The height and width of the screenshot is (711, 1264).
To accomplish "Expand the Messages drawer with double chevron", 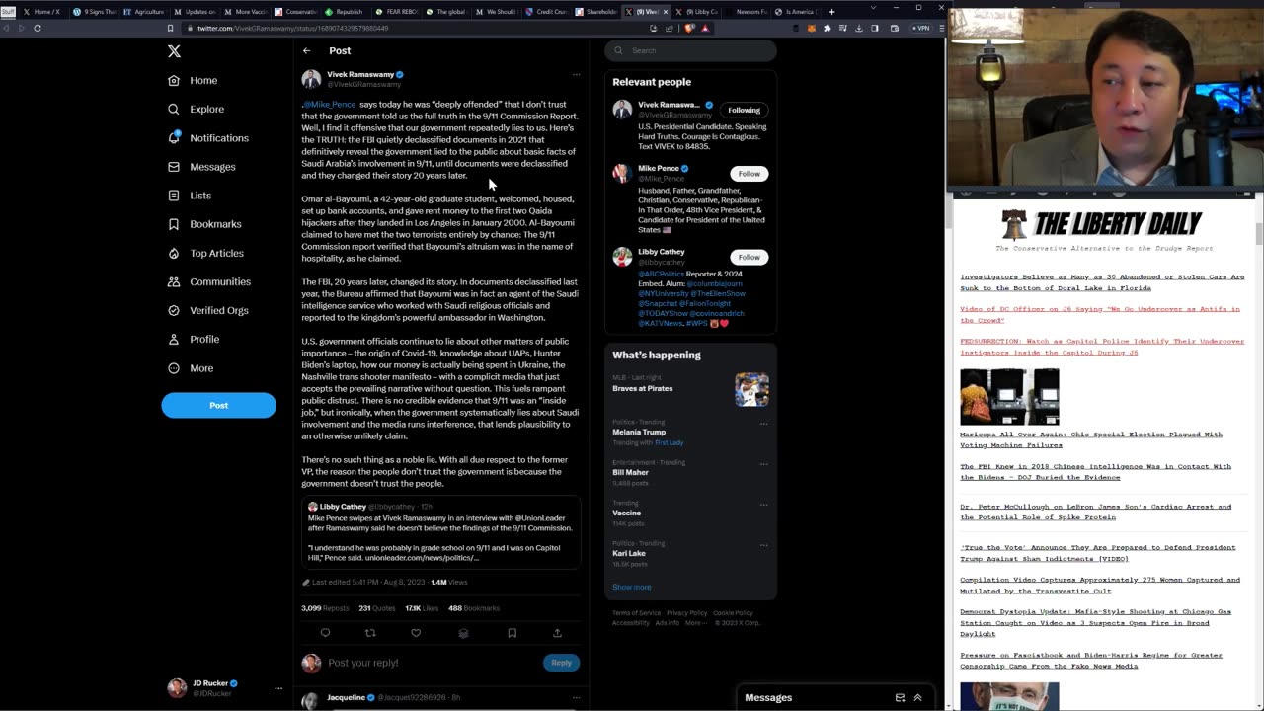I will pos(917,698).
